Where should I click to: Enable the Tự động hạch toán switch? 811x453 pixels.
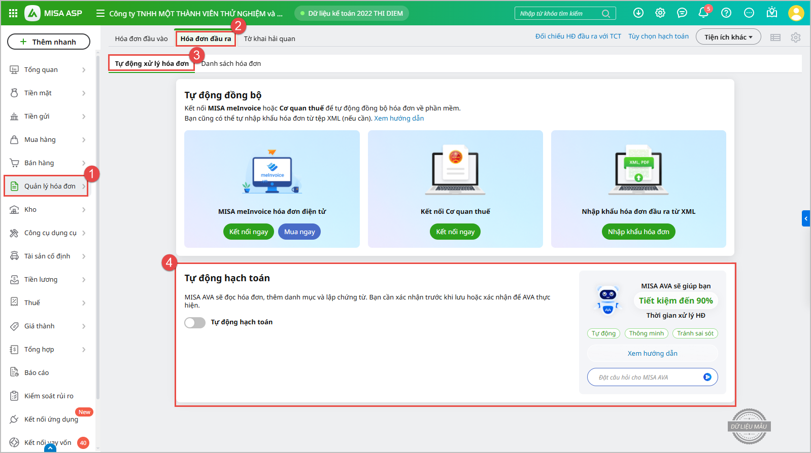click(195, 323)
